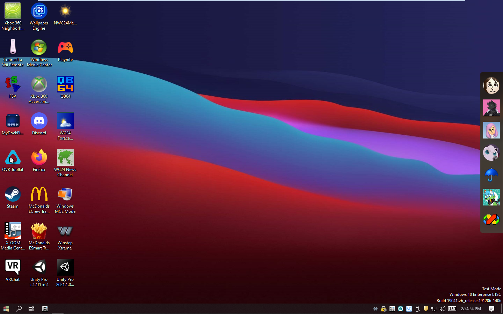Open the WC24 Forecast Channel icon

click(65, 126)
